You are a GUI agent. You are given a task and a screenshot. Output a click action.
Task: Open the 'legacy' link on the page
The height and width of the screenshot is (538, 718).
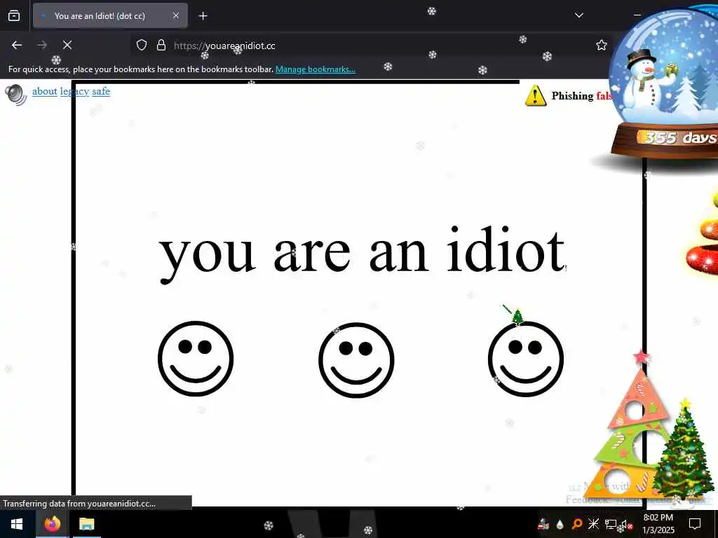coord(74,91)
